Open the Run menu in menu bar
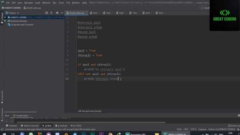Image resolution: width=240 pixels, height=135 pixels. (x=54, y=3)
